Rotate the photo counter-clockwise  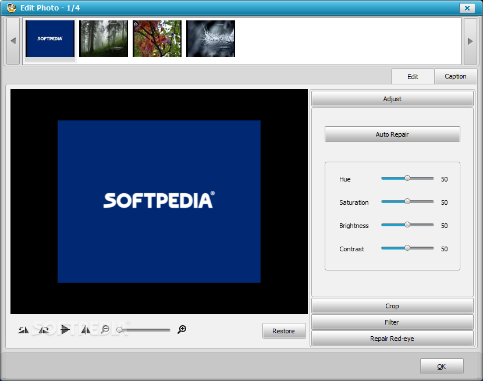pos(23,330)
